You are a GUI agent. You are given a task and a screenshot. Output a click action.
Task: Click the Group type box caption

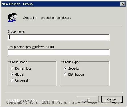tap(71, 62)
